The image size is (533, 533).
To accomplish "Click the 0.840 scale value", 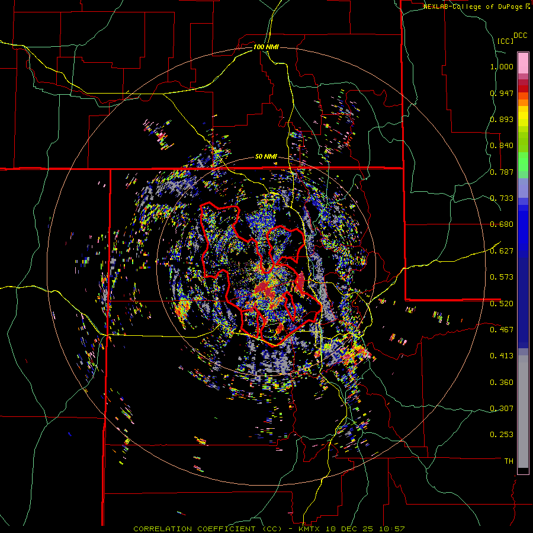I will click(x=502, y=146).
